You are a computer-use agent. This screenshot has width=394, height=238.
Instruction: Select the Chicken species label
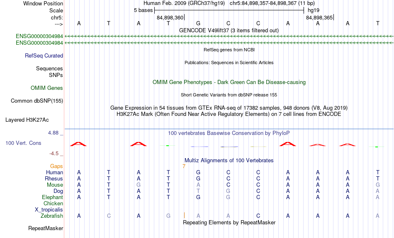tap(53, 203)
